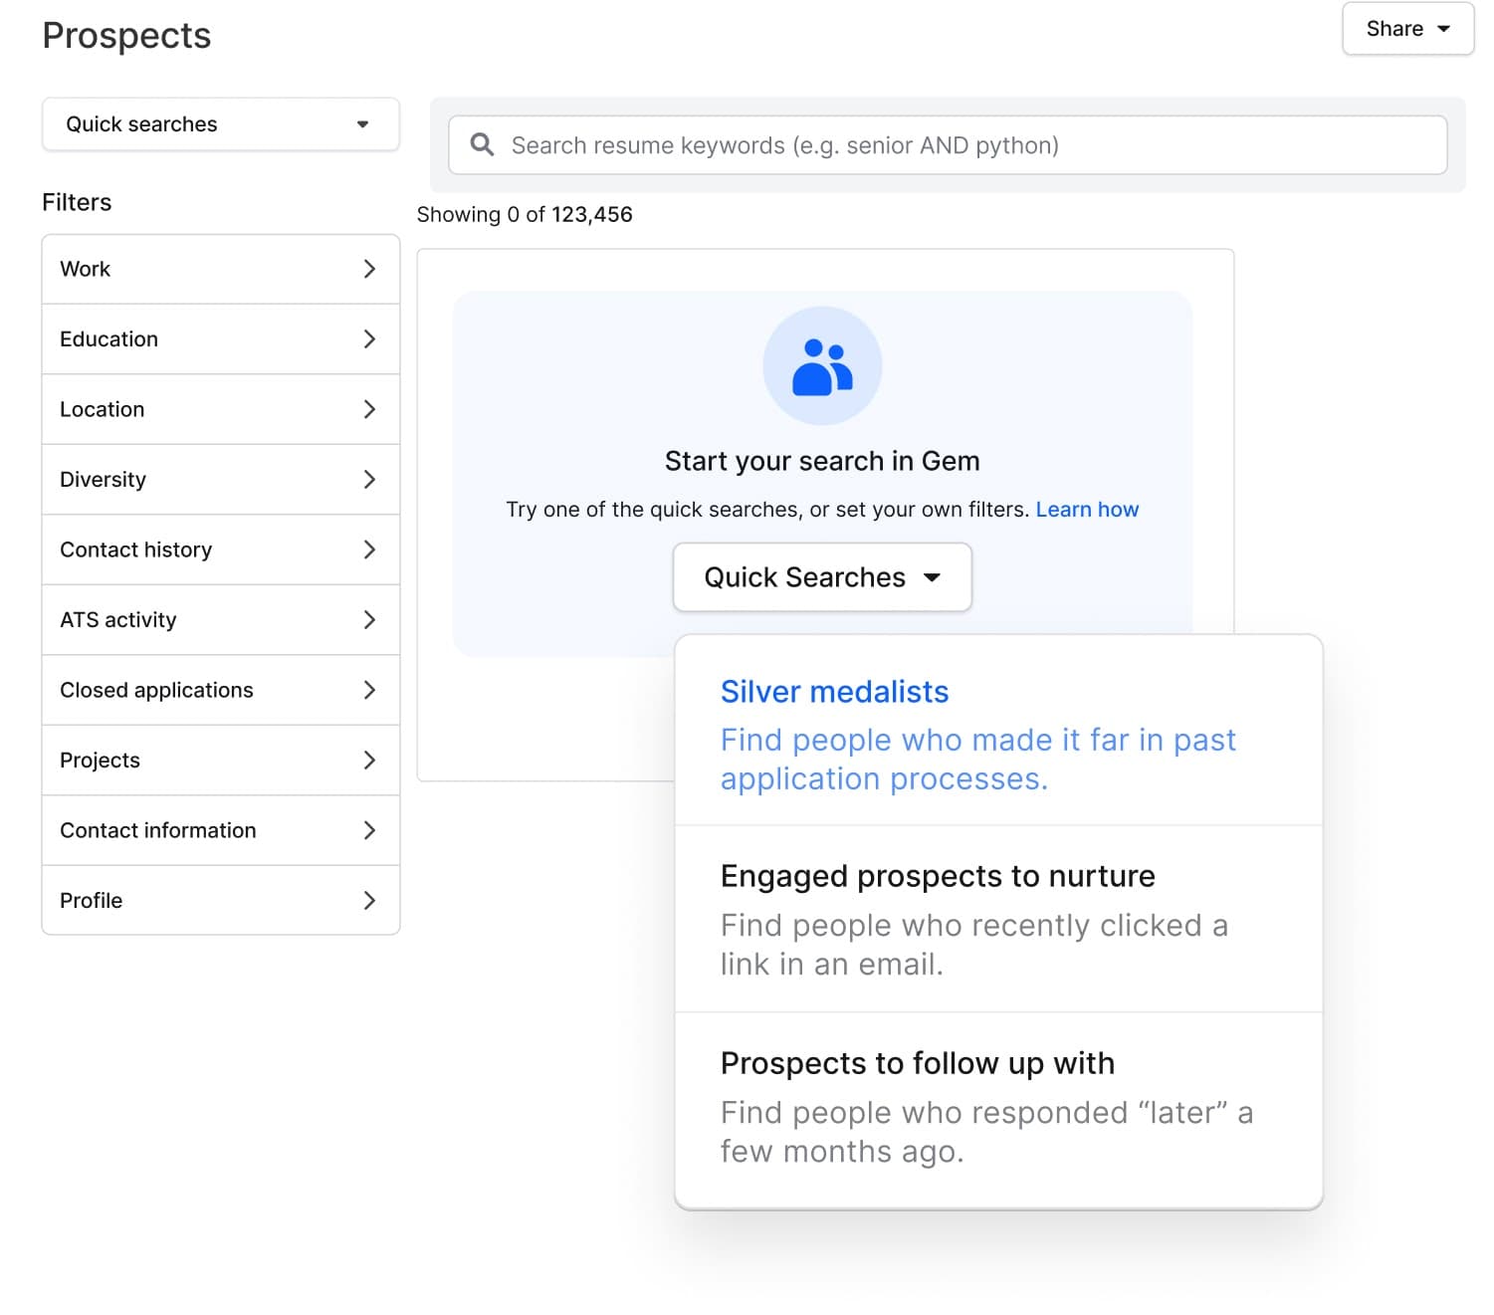The width and height of the screenshot is (1494, 1315).
Task: Open the Learn how link
Action: pyautogui.click(x=1087, y=510)
